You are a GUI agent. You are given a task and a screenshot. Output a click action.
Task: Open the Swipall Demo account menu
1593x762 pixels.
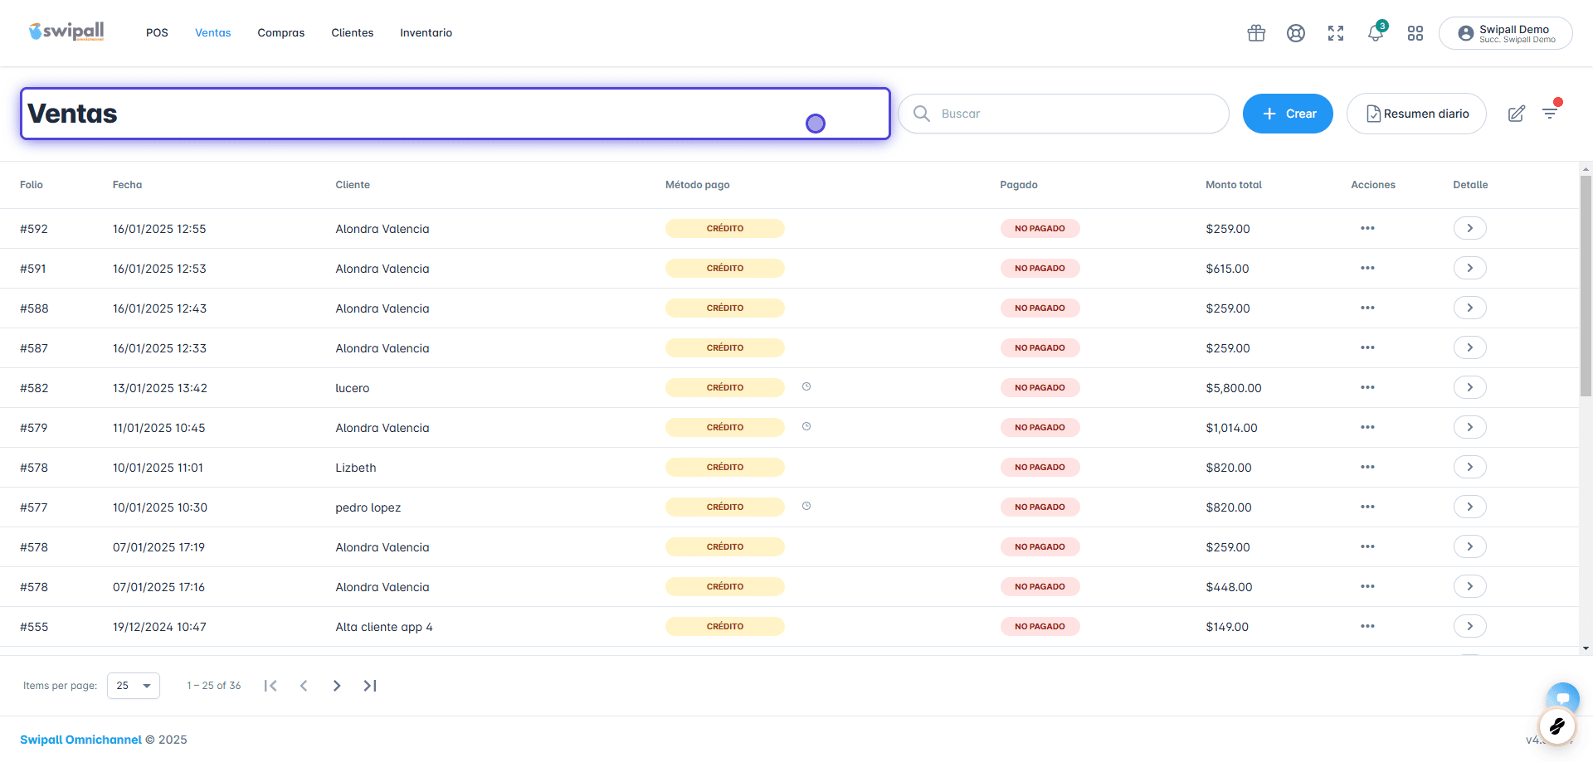[x=1505, y=33]
